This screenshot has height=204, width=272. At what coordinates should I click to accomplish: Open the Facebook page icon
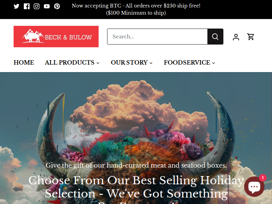27,6
